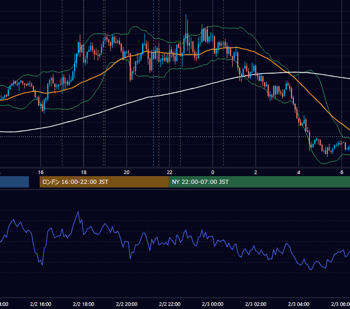Click the 2/2 16:00 time label
Viewport: 350px width, 309px height.
(x=41, y=304)
